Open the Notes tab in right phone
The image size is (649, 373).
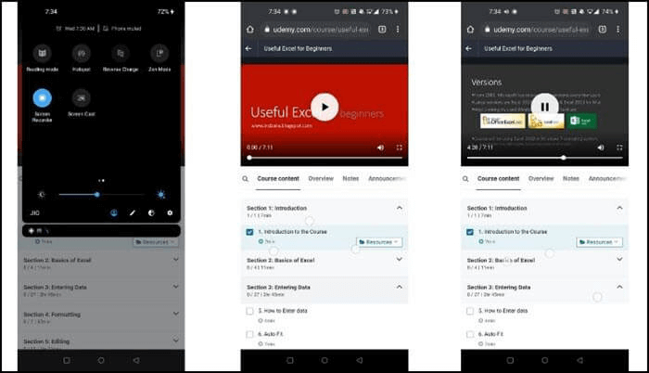[571, 178]
